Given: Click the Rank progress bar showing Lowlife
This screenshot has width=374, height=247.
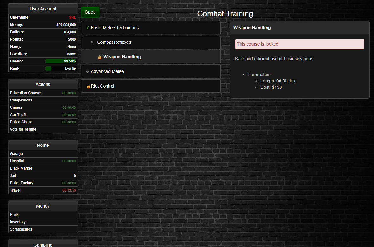Looking at the screenshot, I should click(61, 68).
